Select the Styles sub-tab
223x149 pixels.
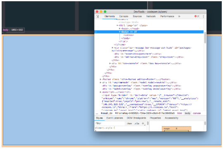click(100, 118)
